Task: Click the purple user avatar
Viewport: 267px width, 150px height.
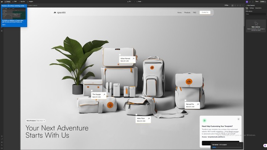Action: coord(247,2)
